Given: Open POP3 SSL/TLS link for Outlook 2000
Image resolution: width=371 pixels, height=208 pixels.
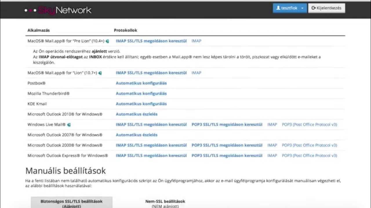Looking at the screenshot, I should [x=227, y=145].
